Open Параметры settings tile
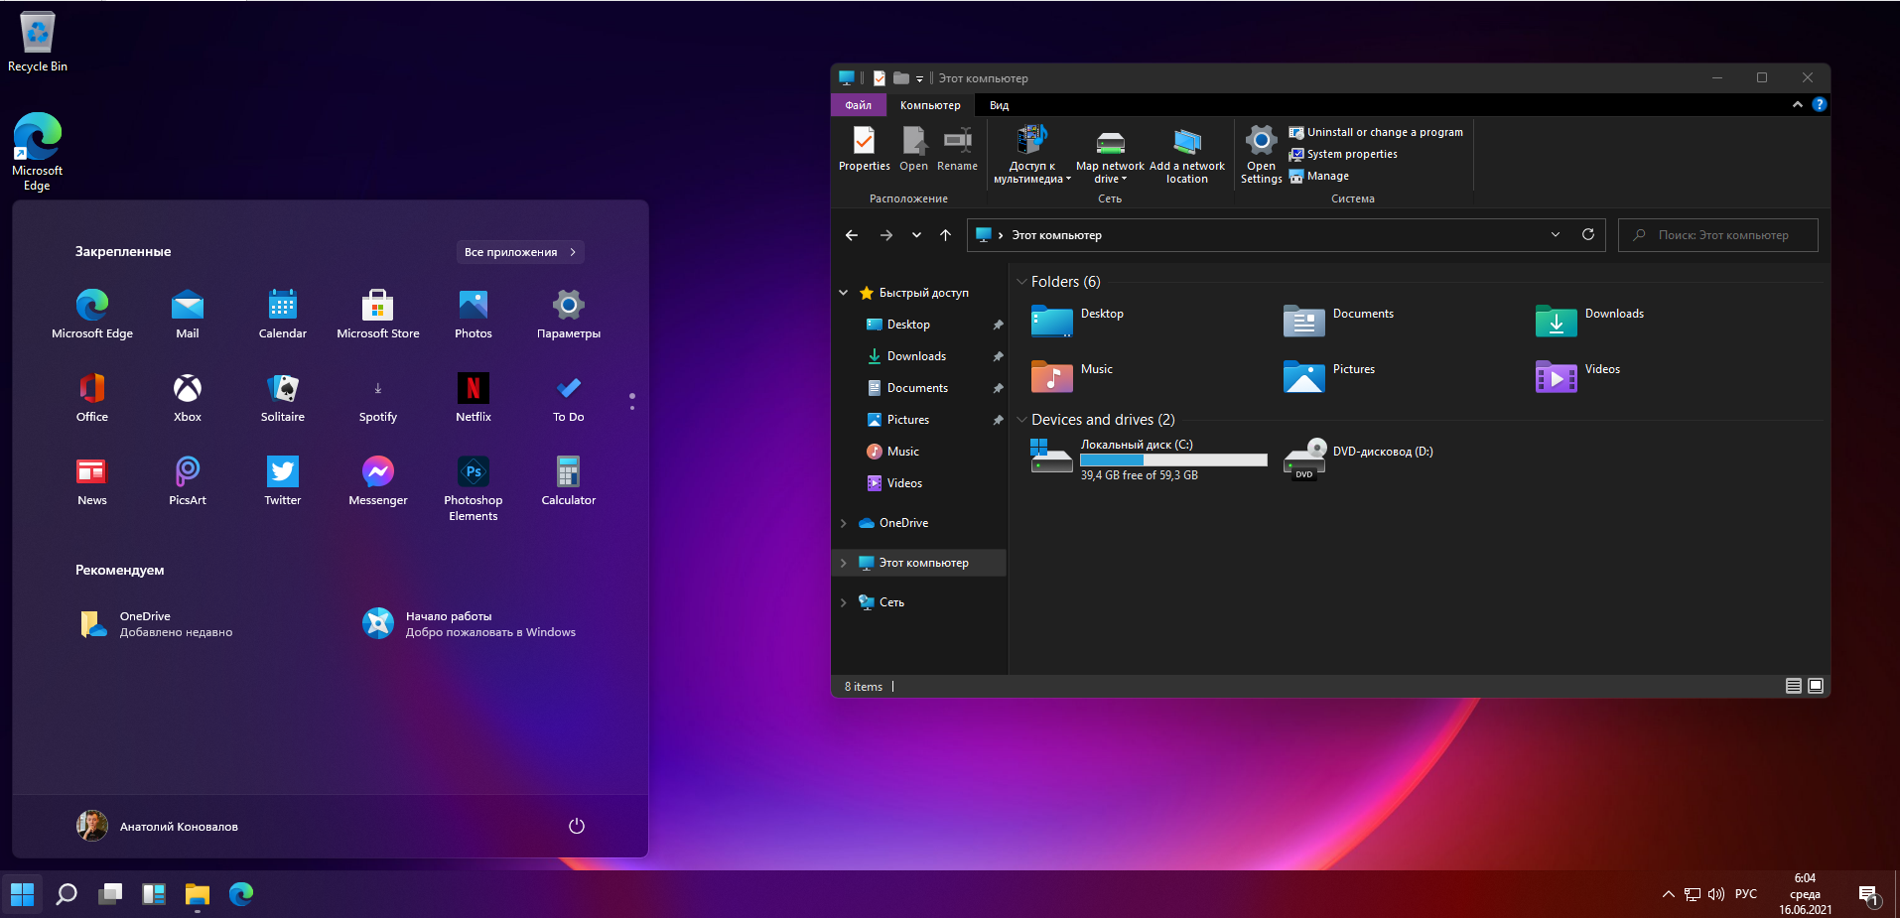The height and width of the screenshot is (918, 1900). point(569,314)
